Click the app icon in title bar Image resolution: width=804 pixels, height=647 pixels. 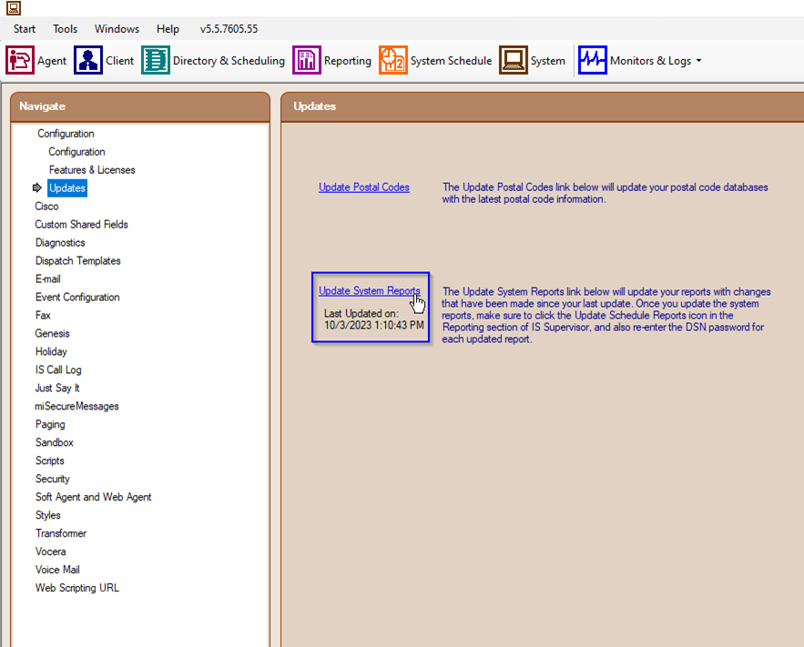[14, 8]
